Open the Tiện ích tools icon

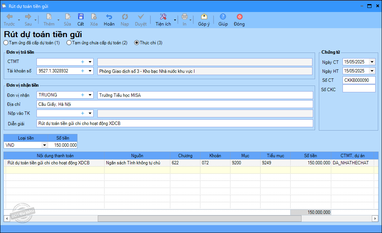coord(163,17)
